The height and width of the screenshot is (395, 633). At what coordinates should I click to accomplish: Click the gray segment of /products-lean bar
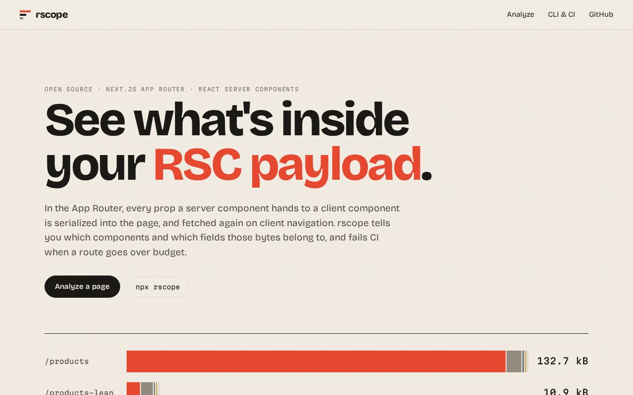click(x=147, y=389)
